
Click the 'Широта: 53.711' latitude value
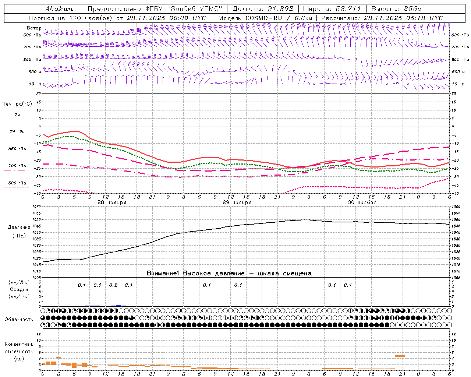(332, 8)
